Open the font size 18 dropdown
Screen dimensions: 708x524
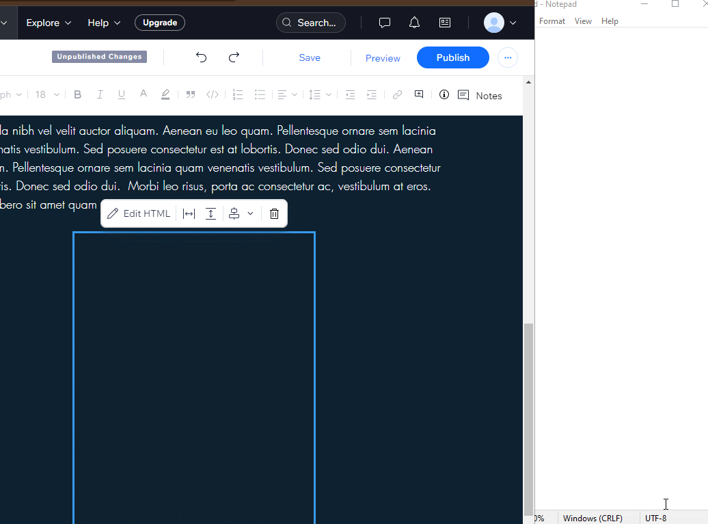pyautogui.click(x=47, y=95)
